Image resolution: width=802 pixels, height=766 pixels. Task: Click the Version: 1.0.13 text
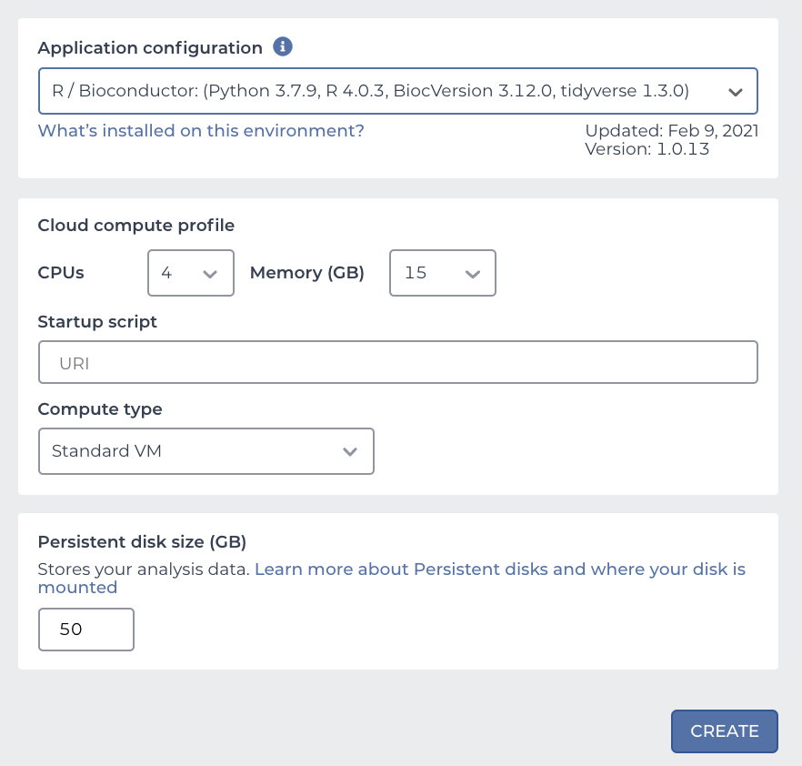coord(647,149)
